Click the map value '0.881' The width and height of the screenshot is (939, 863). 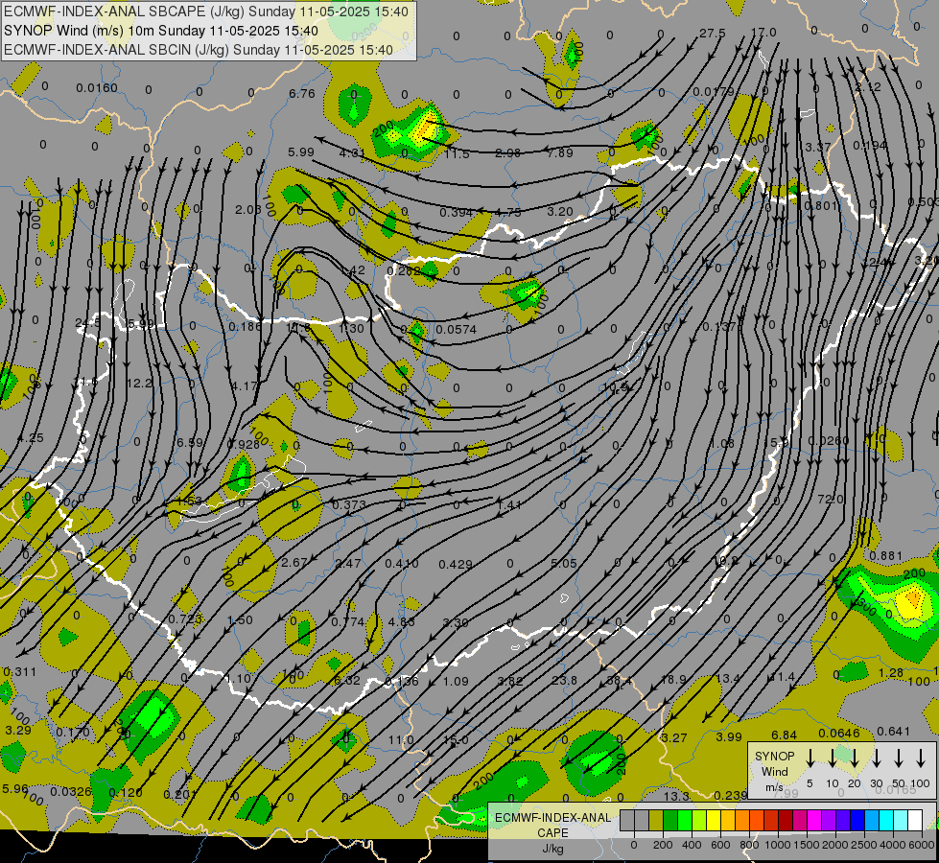(x=885, y=556)
